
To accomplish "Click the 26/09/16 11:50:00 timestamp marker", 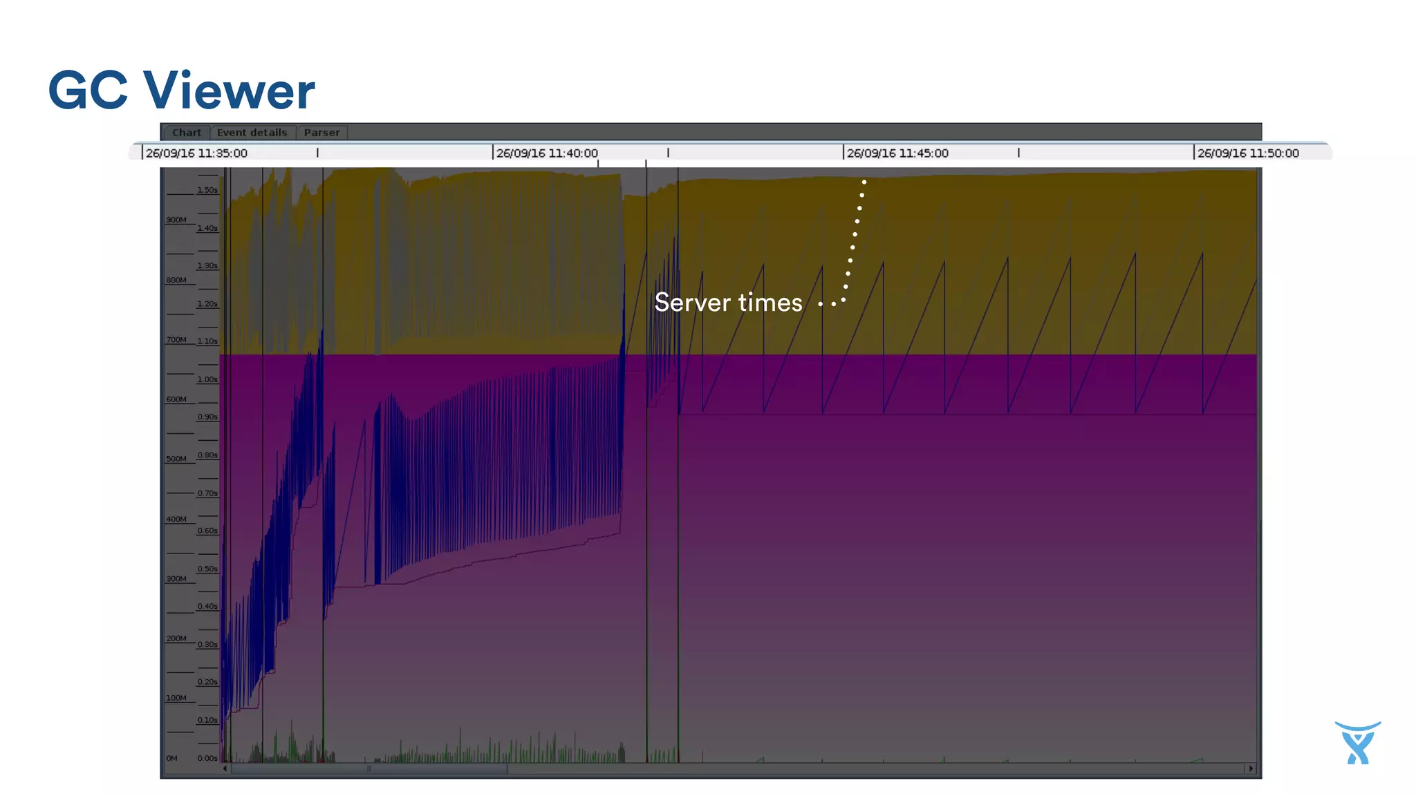I will tap(1248, 153).
